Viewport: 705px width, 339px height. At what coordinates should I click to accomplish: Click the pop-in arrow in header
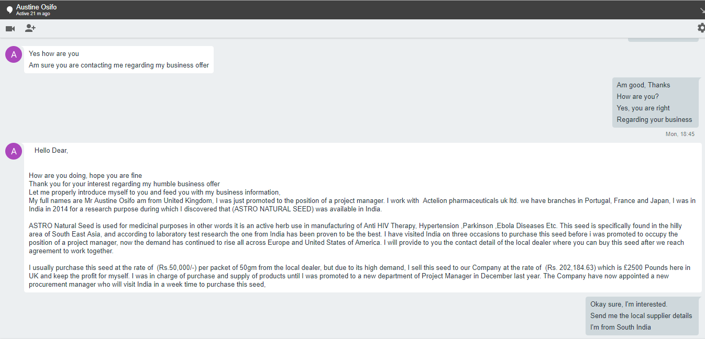pyautogui.click(x=702, y=10)
